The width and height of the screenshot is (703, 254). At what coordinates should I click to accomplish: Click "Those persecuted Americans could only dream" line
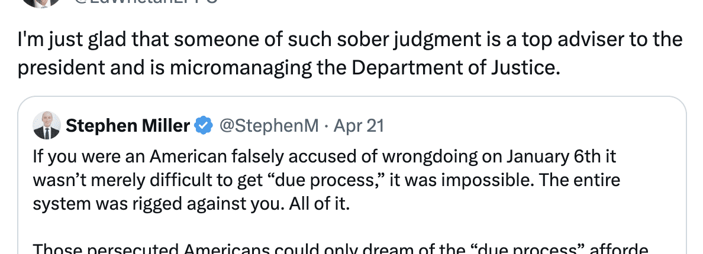[341, 248]
